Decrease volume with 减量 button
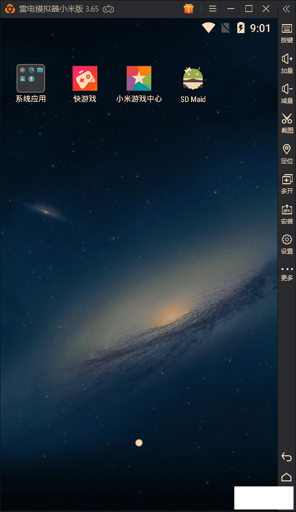 coord(287,94)
